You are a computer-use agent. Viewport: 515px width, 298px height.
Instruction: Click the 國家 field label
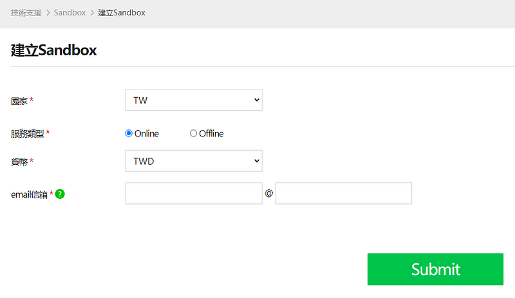click(19, 101)
